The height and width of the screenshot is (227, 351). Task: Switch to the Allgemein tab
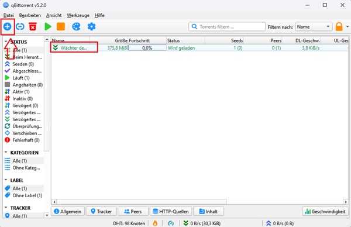tap(68, 211)
